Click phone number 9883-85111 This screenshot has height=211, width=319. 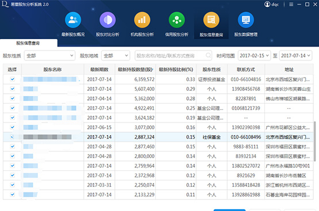pos(246,147)
